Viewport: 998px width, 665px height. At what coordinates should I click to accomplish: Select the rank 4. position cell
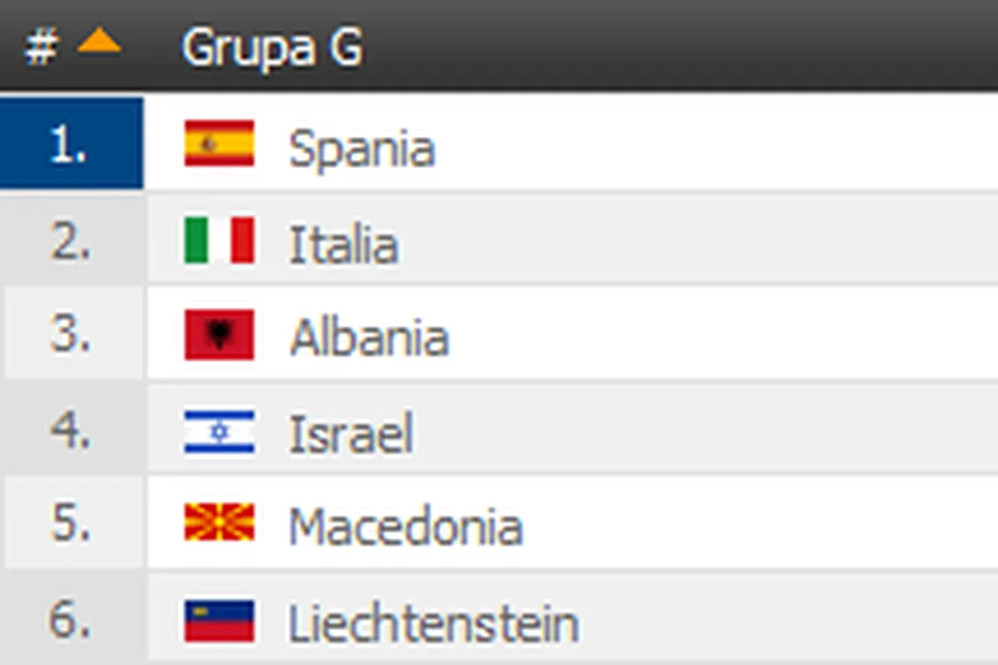point(71,432)
